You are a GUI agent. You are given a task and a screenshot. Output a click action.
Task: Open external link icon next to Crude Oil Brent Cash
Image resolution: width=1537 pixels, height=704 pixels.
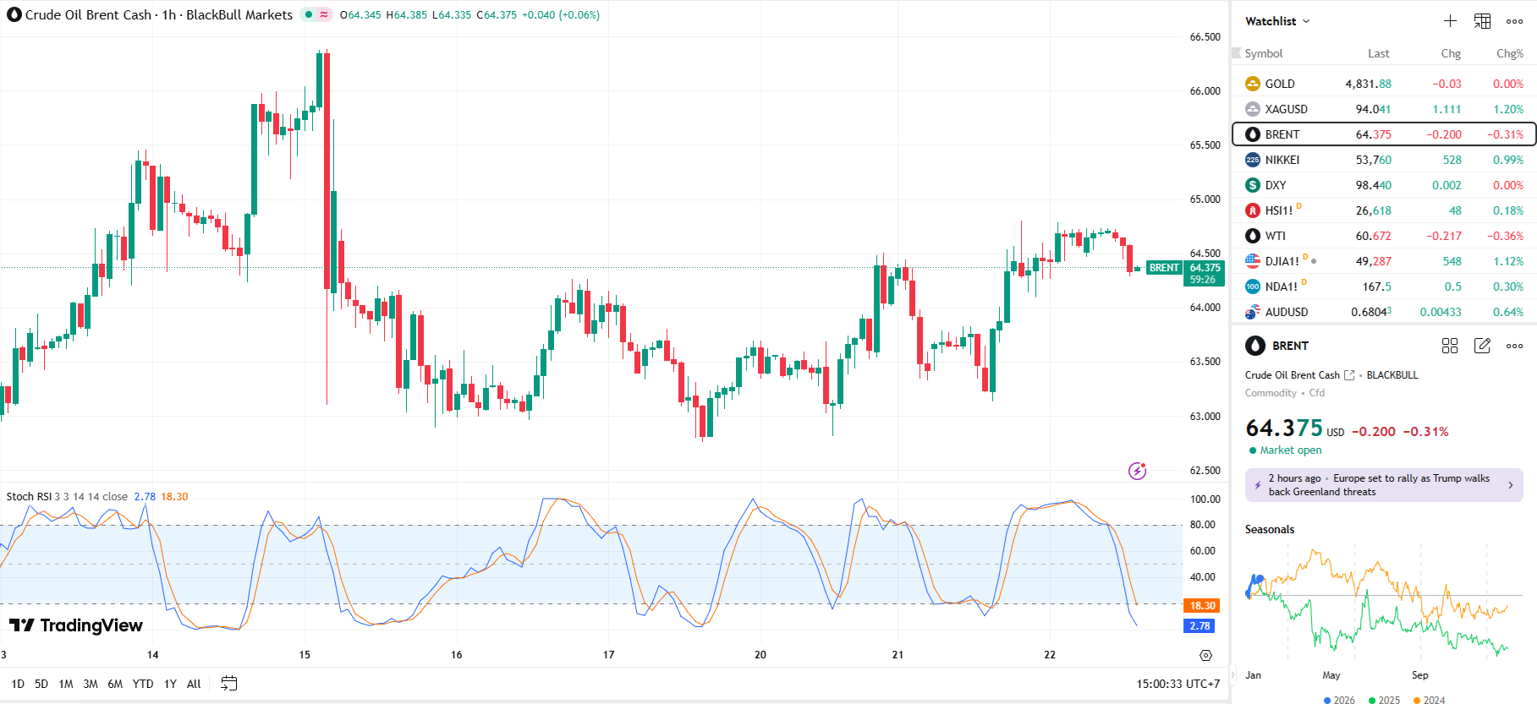(x=1349, y=375)
